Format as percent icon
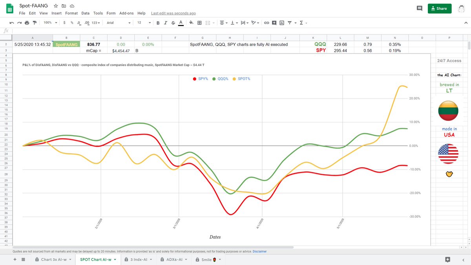The height and width of the screenshot is (265, 471). [72, 23]
